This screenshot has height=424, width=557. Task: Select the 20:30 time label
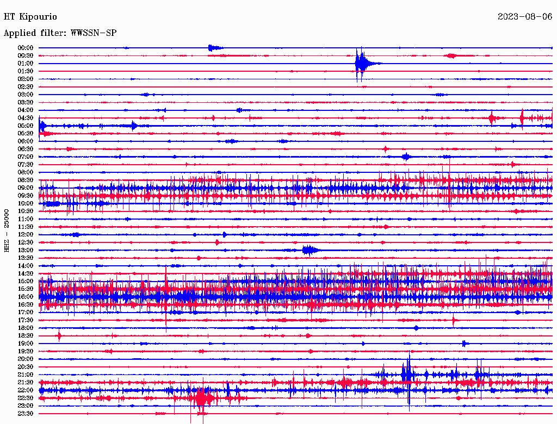26,367
